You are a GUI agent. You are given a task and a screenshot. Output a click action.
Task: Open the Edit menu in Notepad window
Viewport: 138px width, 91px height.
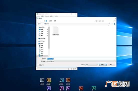(x=42, y=16)
